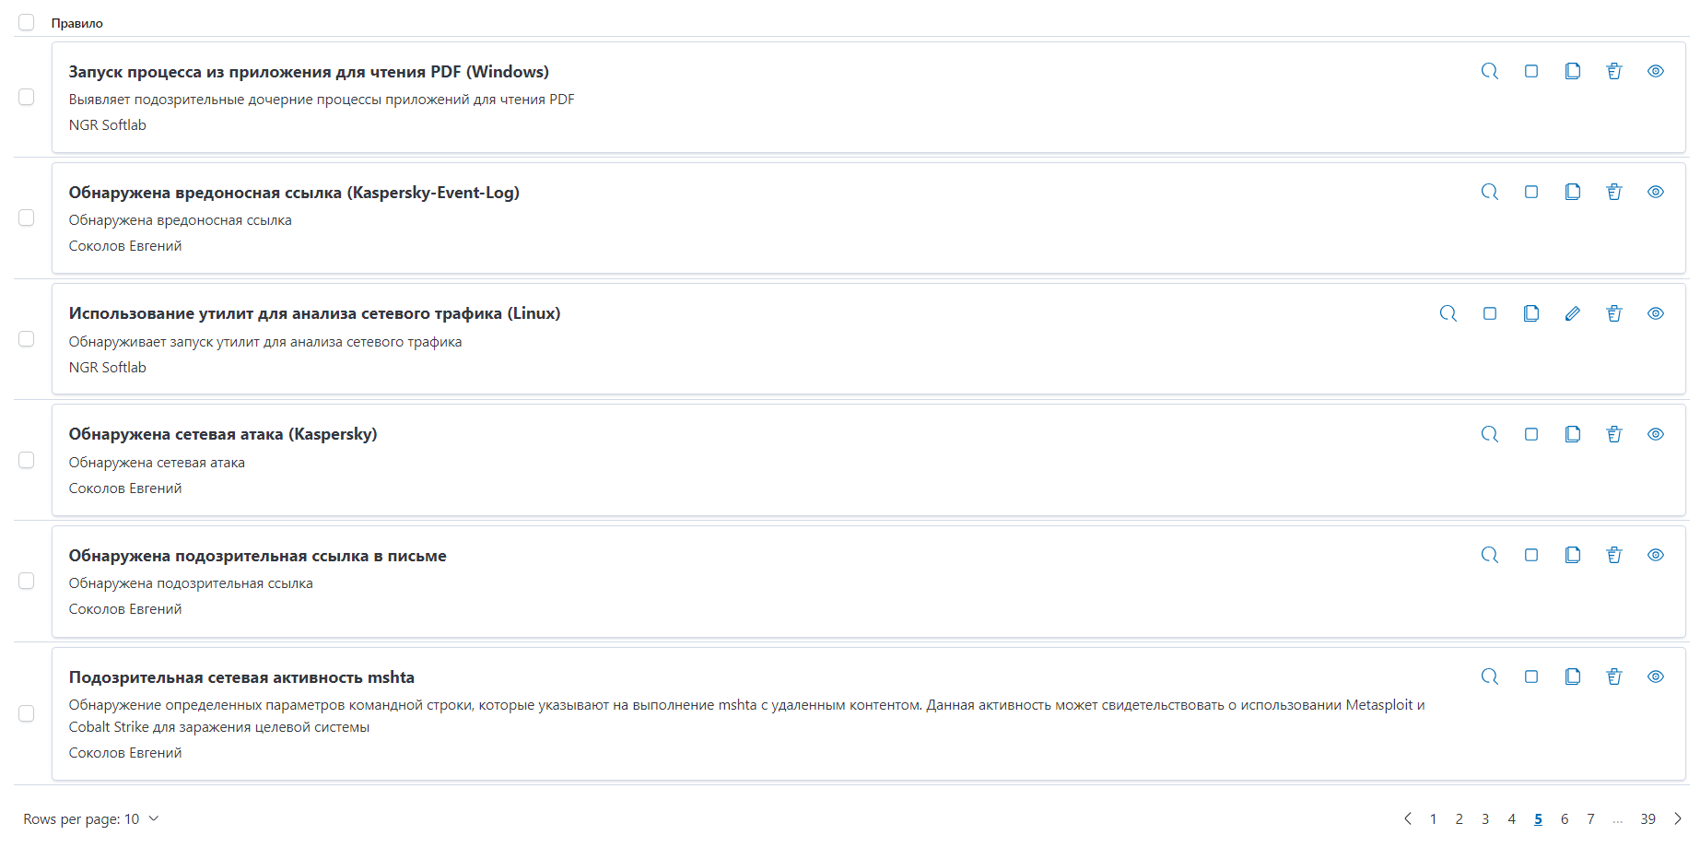Open the Rows per page dropdown
Screen dimensions: 1700x847
pos(91,818)
